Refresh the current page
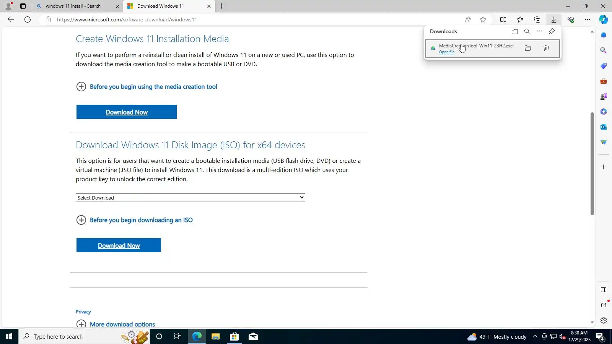This screenshot has width=612, height=344. click(28, 19)
